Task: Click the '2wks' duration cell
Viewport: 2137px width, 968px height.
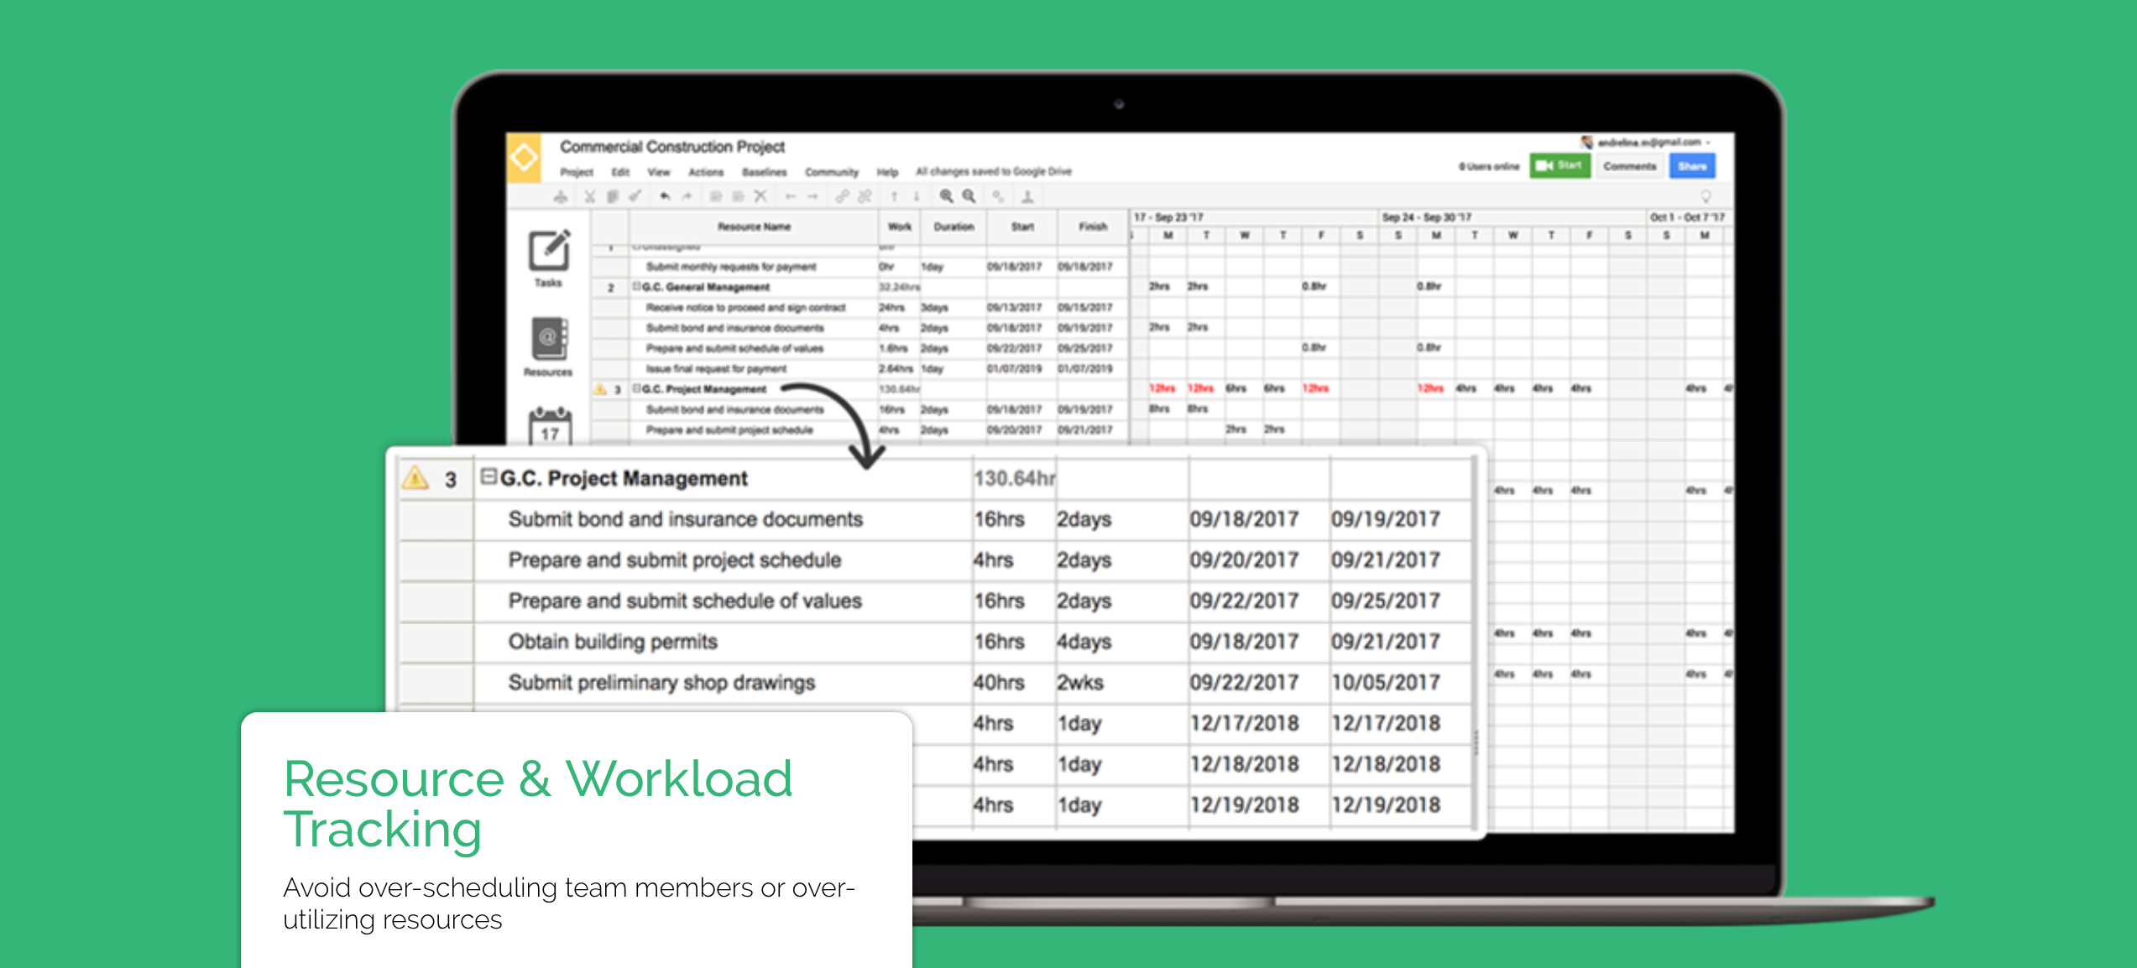Action: [1079, 683]
